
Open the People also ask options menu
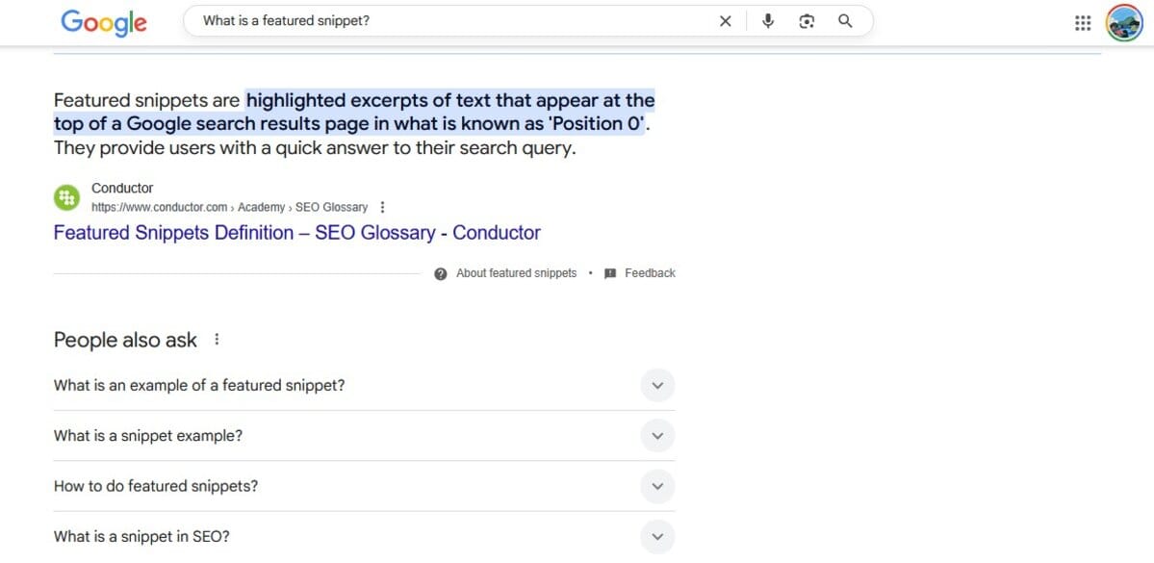[x=216, y=339]
